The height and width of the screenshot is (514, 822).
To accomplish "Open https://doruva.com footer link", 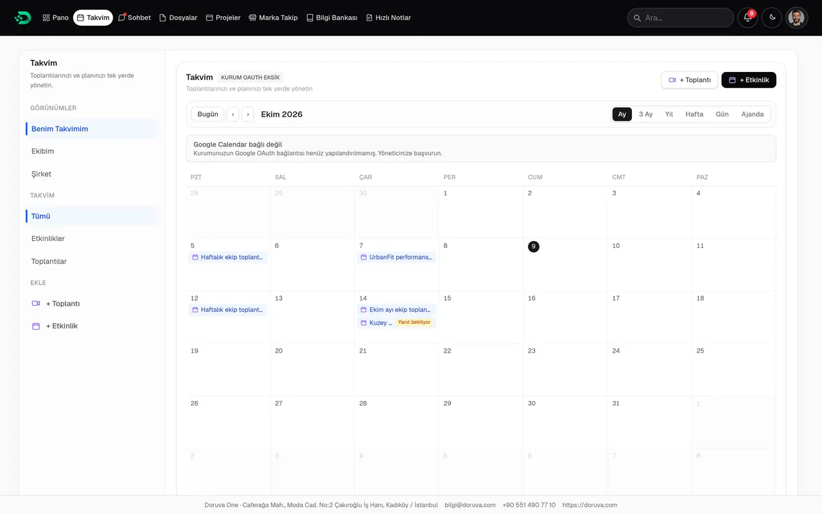I will pyautogui.click(x=590, y=505).
